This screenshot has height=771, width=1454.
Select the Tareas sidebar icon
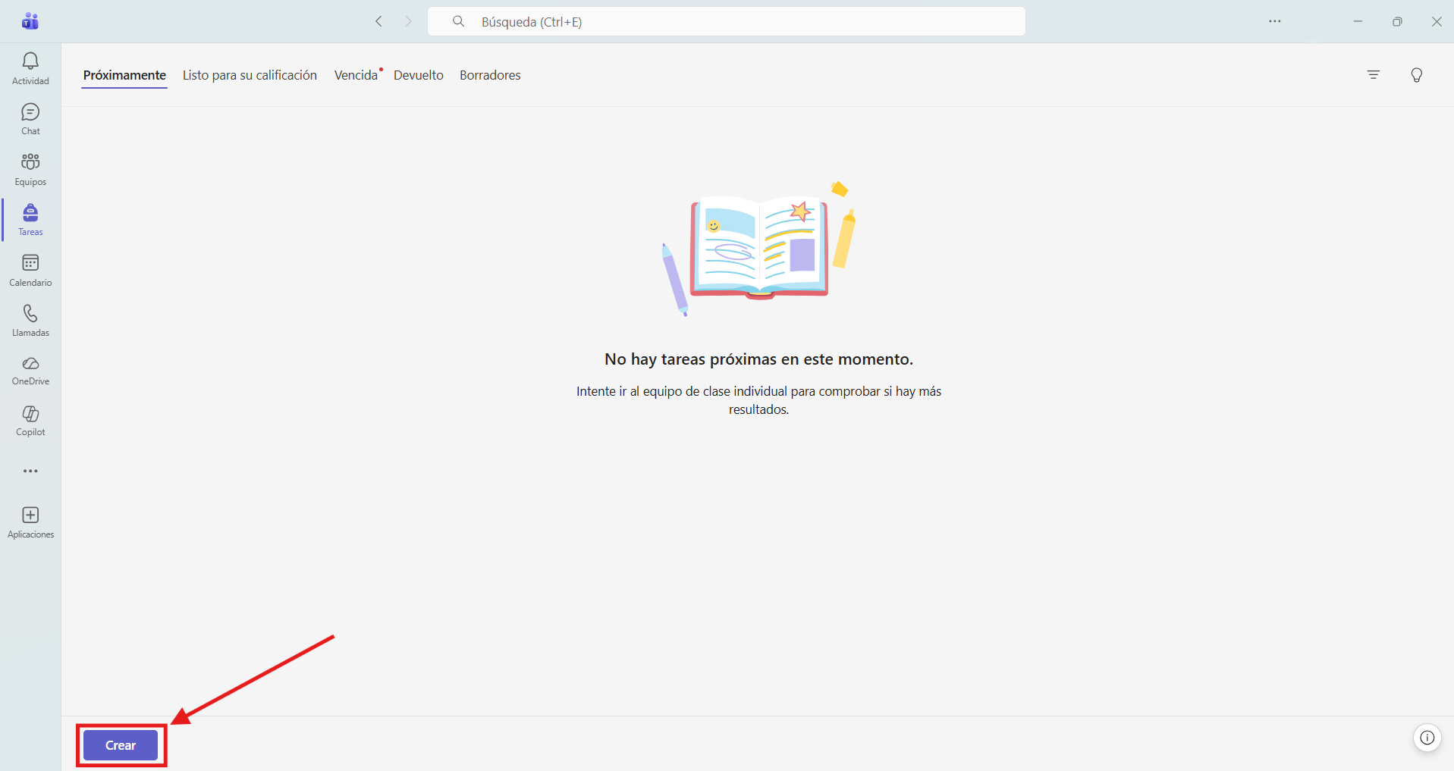pyautogui.click(x=30, y=220)
